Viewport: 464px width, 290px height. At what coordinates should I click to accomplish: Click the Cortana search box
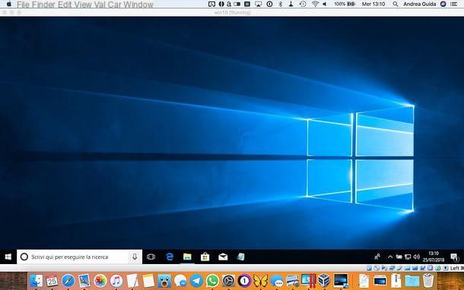tap(79, 257)
